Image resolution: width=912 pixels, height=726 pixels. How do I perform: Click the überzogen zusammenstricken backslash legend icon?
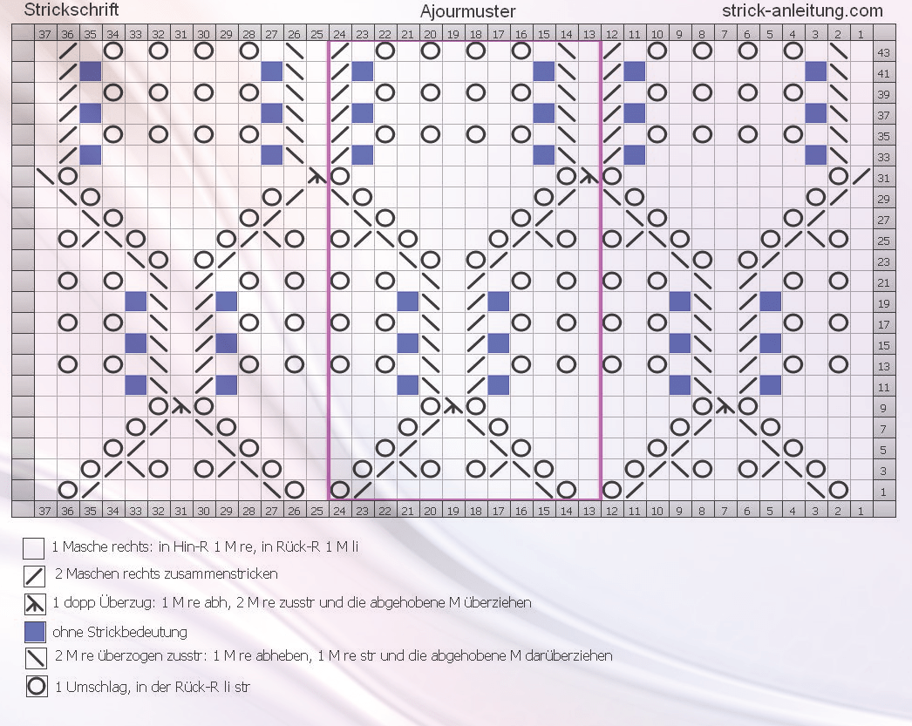click(36, 659)
